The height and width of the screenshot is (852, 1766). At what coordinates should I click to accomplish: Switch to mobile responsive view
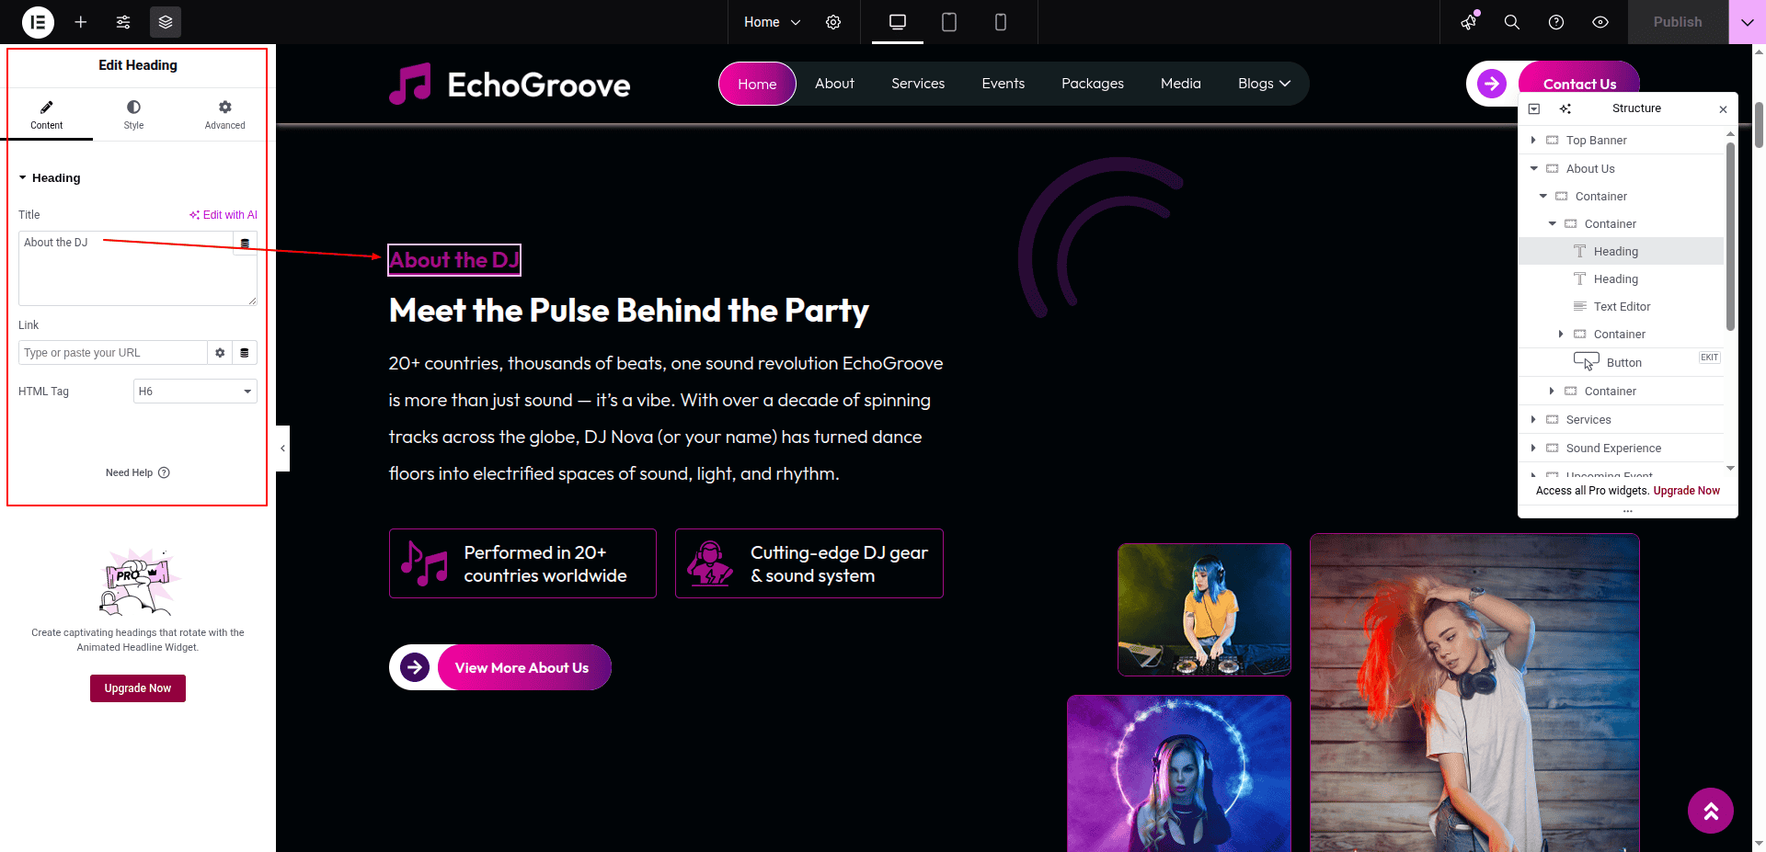tap(1001, 22)
